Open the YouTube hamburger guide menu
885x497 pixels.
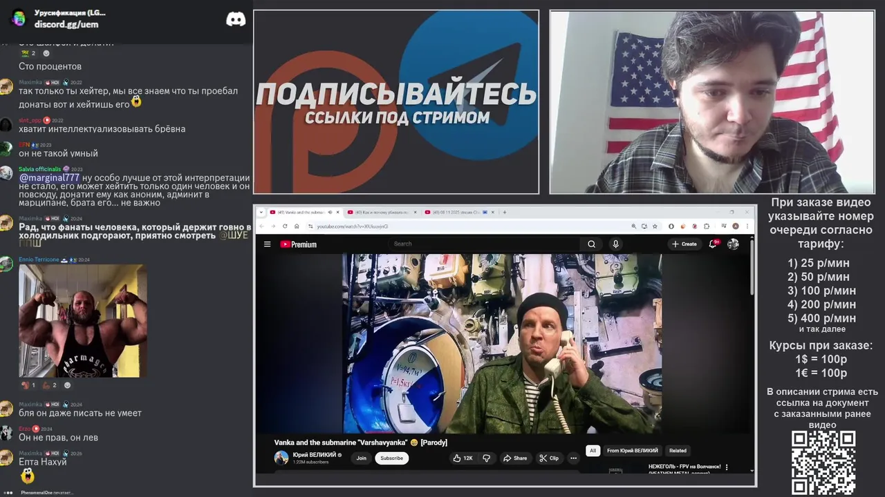(267, 244)
